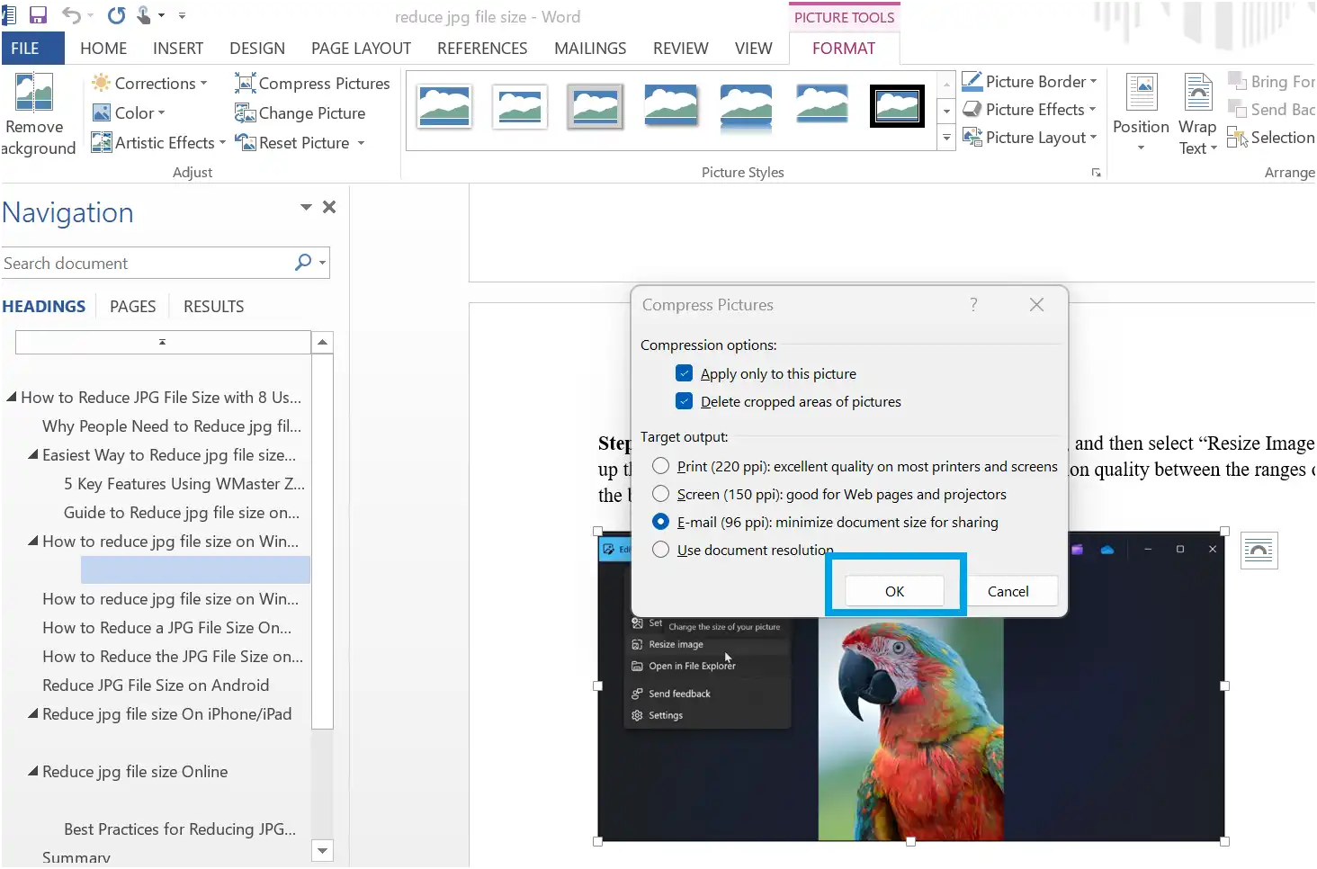This screenshot has height=869, width=1317.
Task: Open Navigation pane options dropdown arrow
Action: point(306,207)
